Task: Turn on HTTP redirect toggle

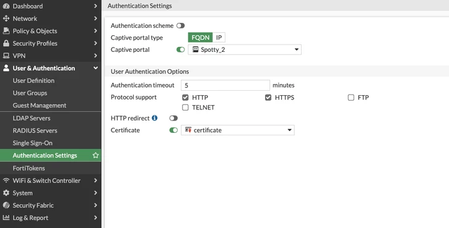Action: click(173, 118)
